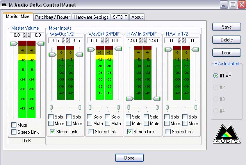Select the #1 AP hardware radio button
The height and width of the screenshot is (165, 246).
[216, 75]
